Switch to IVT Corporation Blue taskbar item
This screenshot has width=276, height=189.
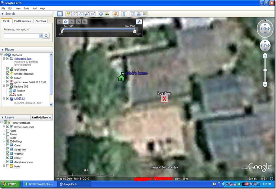coord(39,184)
